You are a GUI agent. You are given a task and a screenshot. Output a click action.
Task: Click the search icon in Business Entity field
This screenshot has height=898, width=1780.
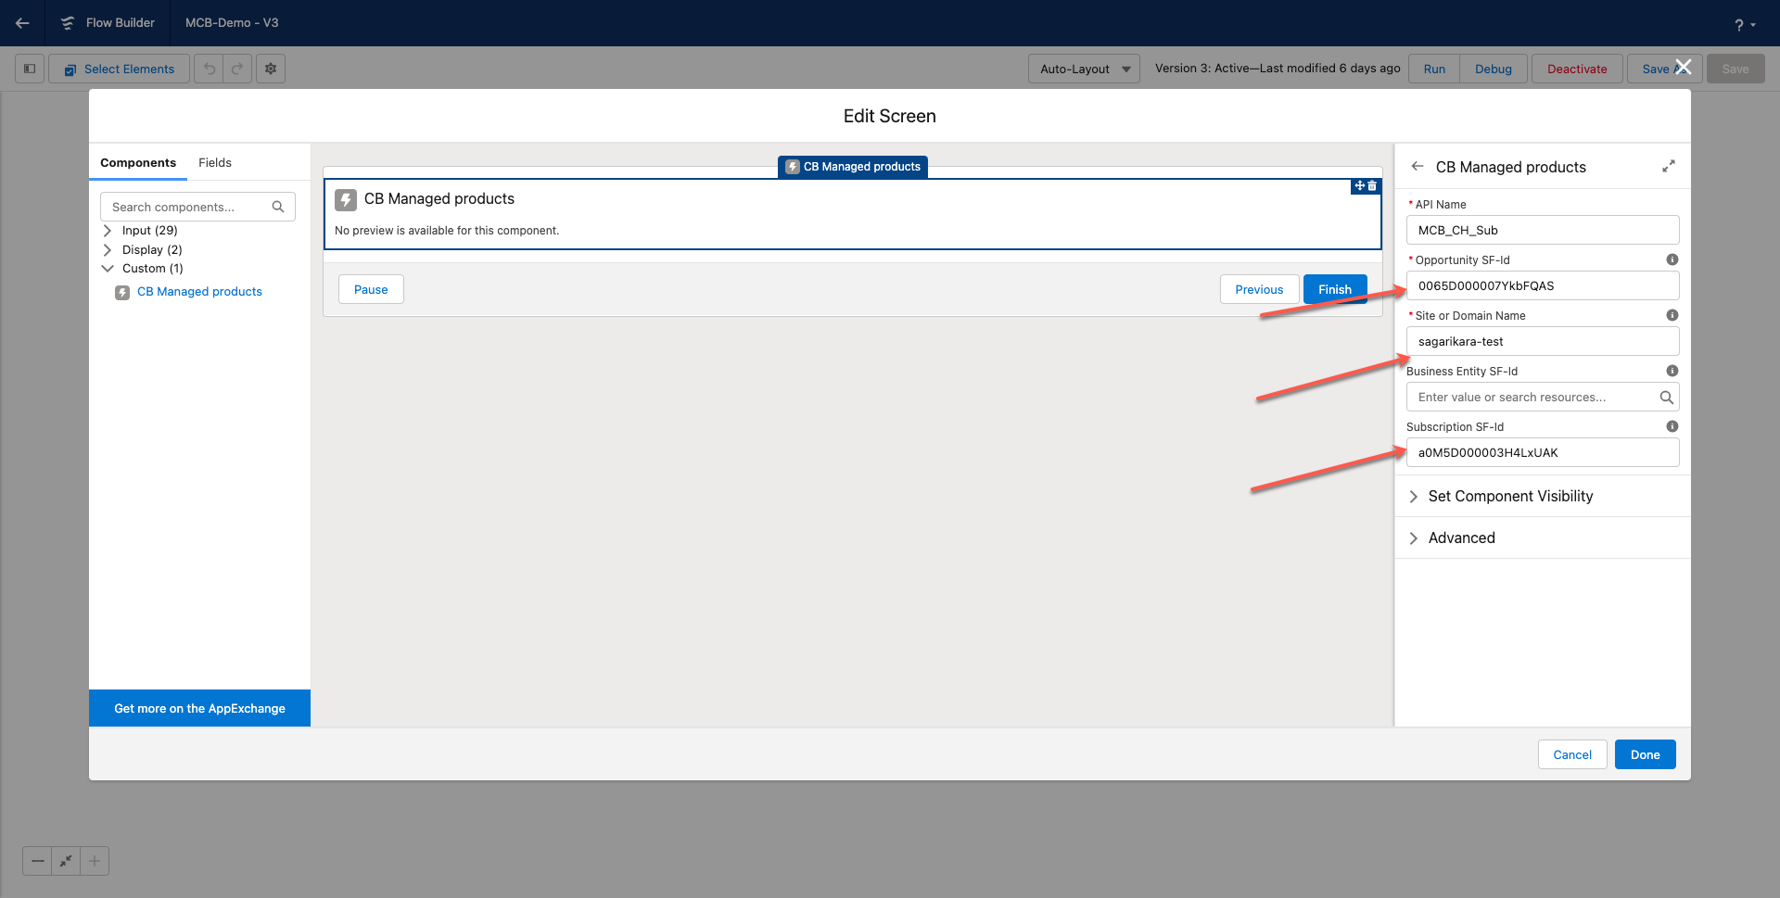coord(1666,398)
